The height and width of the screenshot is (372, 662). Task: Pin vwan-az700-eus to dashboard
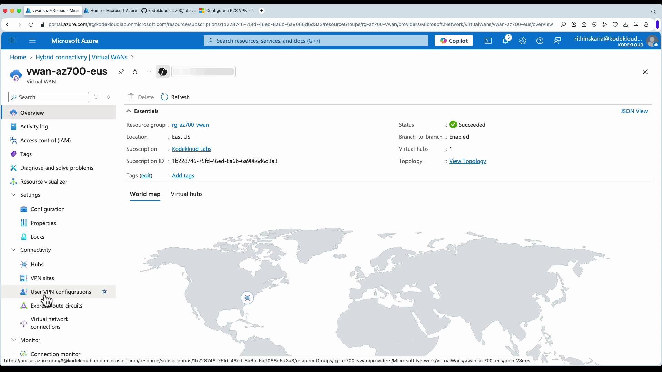tap(121, 72)
